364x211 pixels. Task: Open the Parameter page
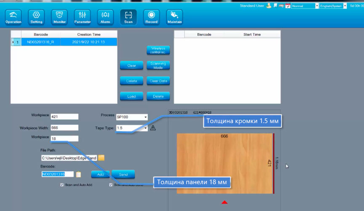click(x=82, y=17)
